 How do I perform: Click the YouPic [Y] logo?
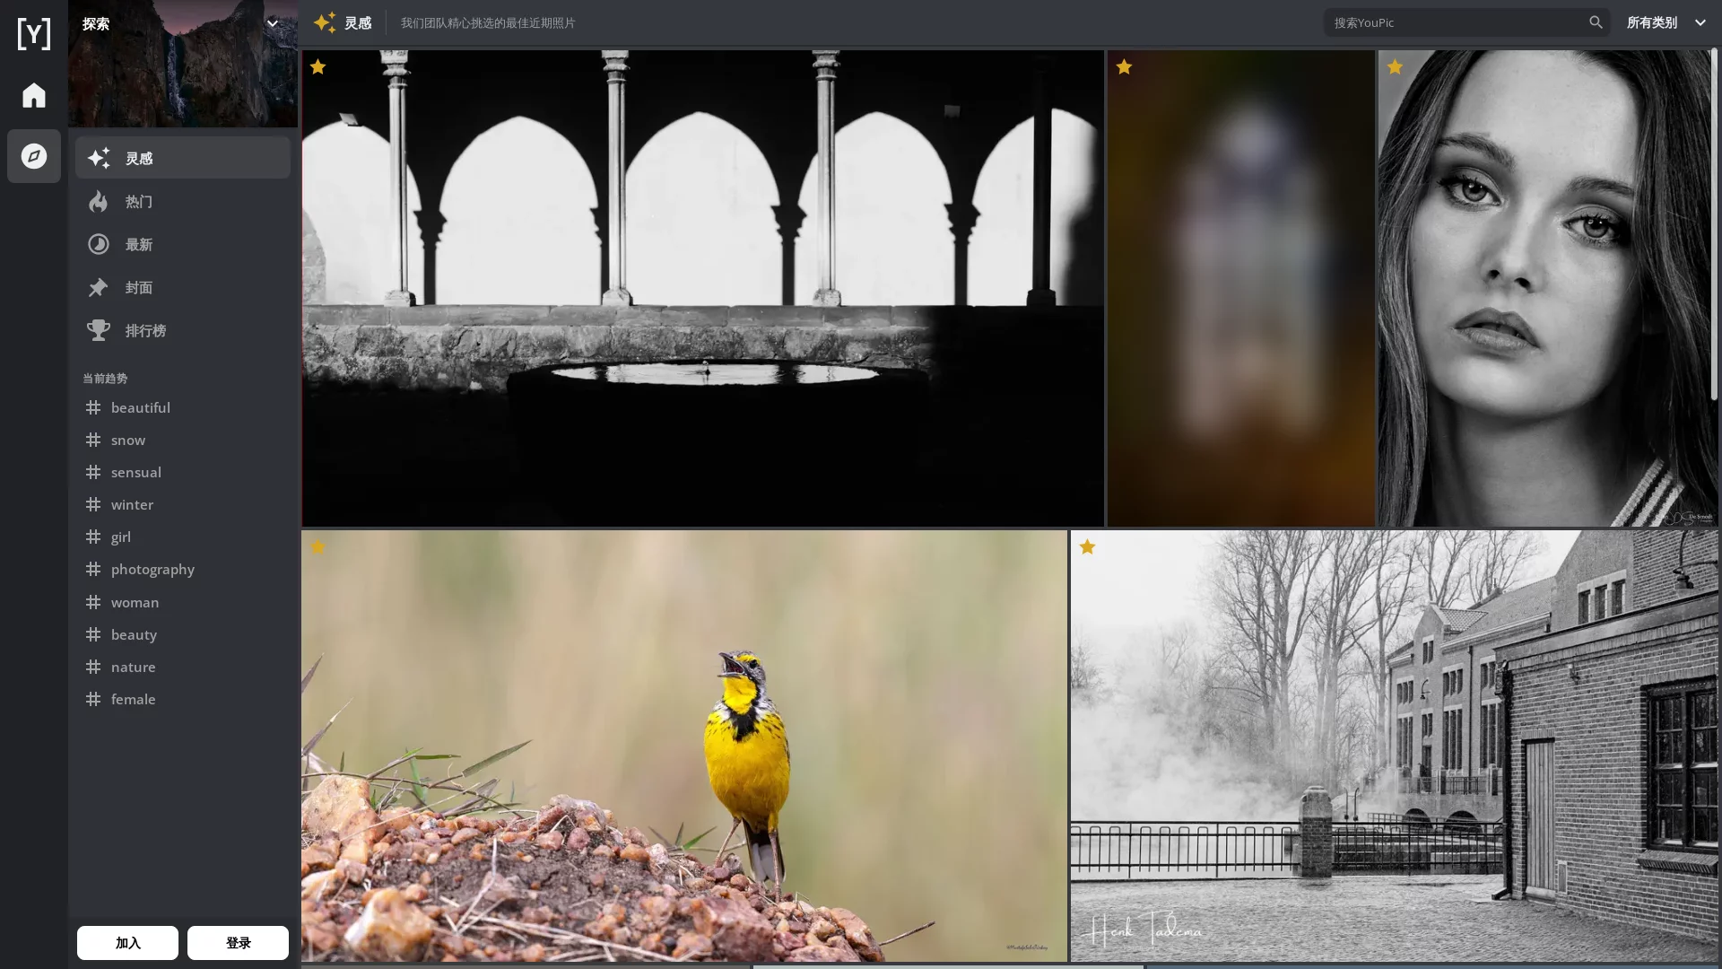(34, 34)
